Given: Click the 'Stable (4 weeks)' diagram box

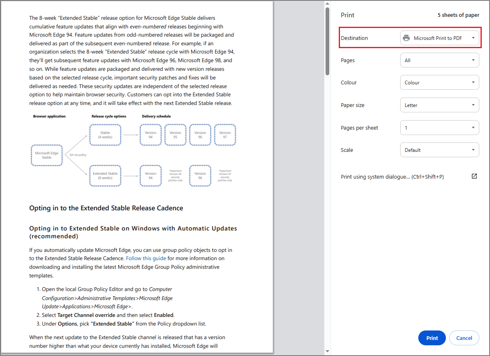Looking at the screenshot, I should pyautogui.click(x=105, y=135).
